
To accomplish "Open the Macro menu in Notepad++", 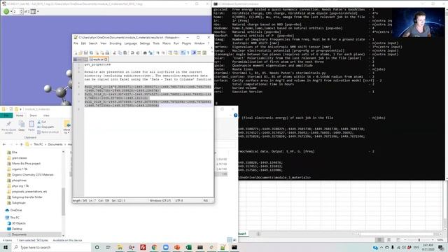I will (x=167, y=43).
